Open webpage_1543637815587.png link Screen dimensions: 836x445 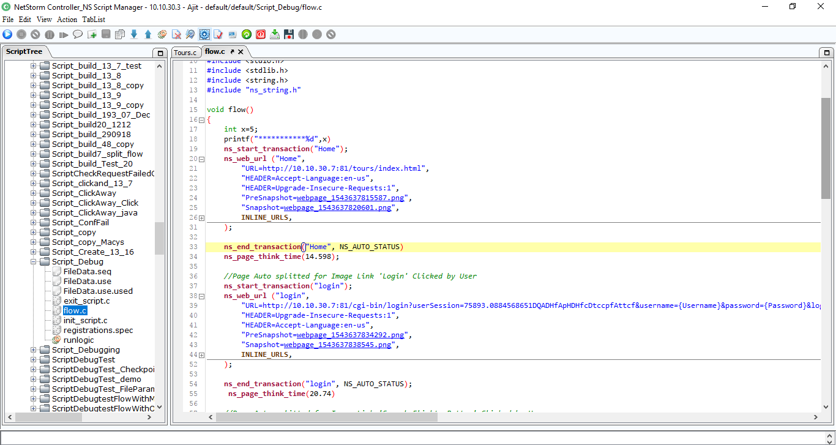(350, 198)
